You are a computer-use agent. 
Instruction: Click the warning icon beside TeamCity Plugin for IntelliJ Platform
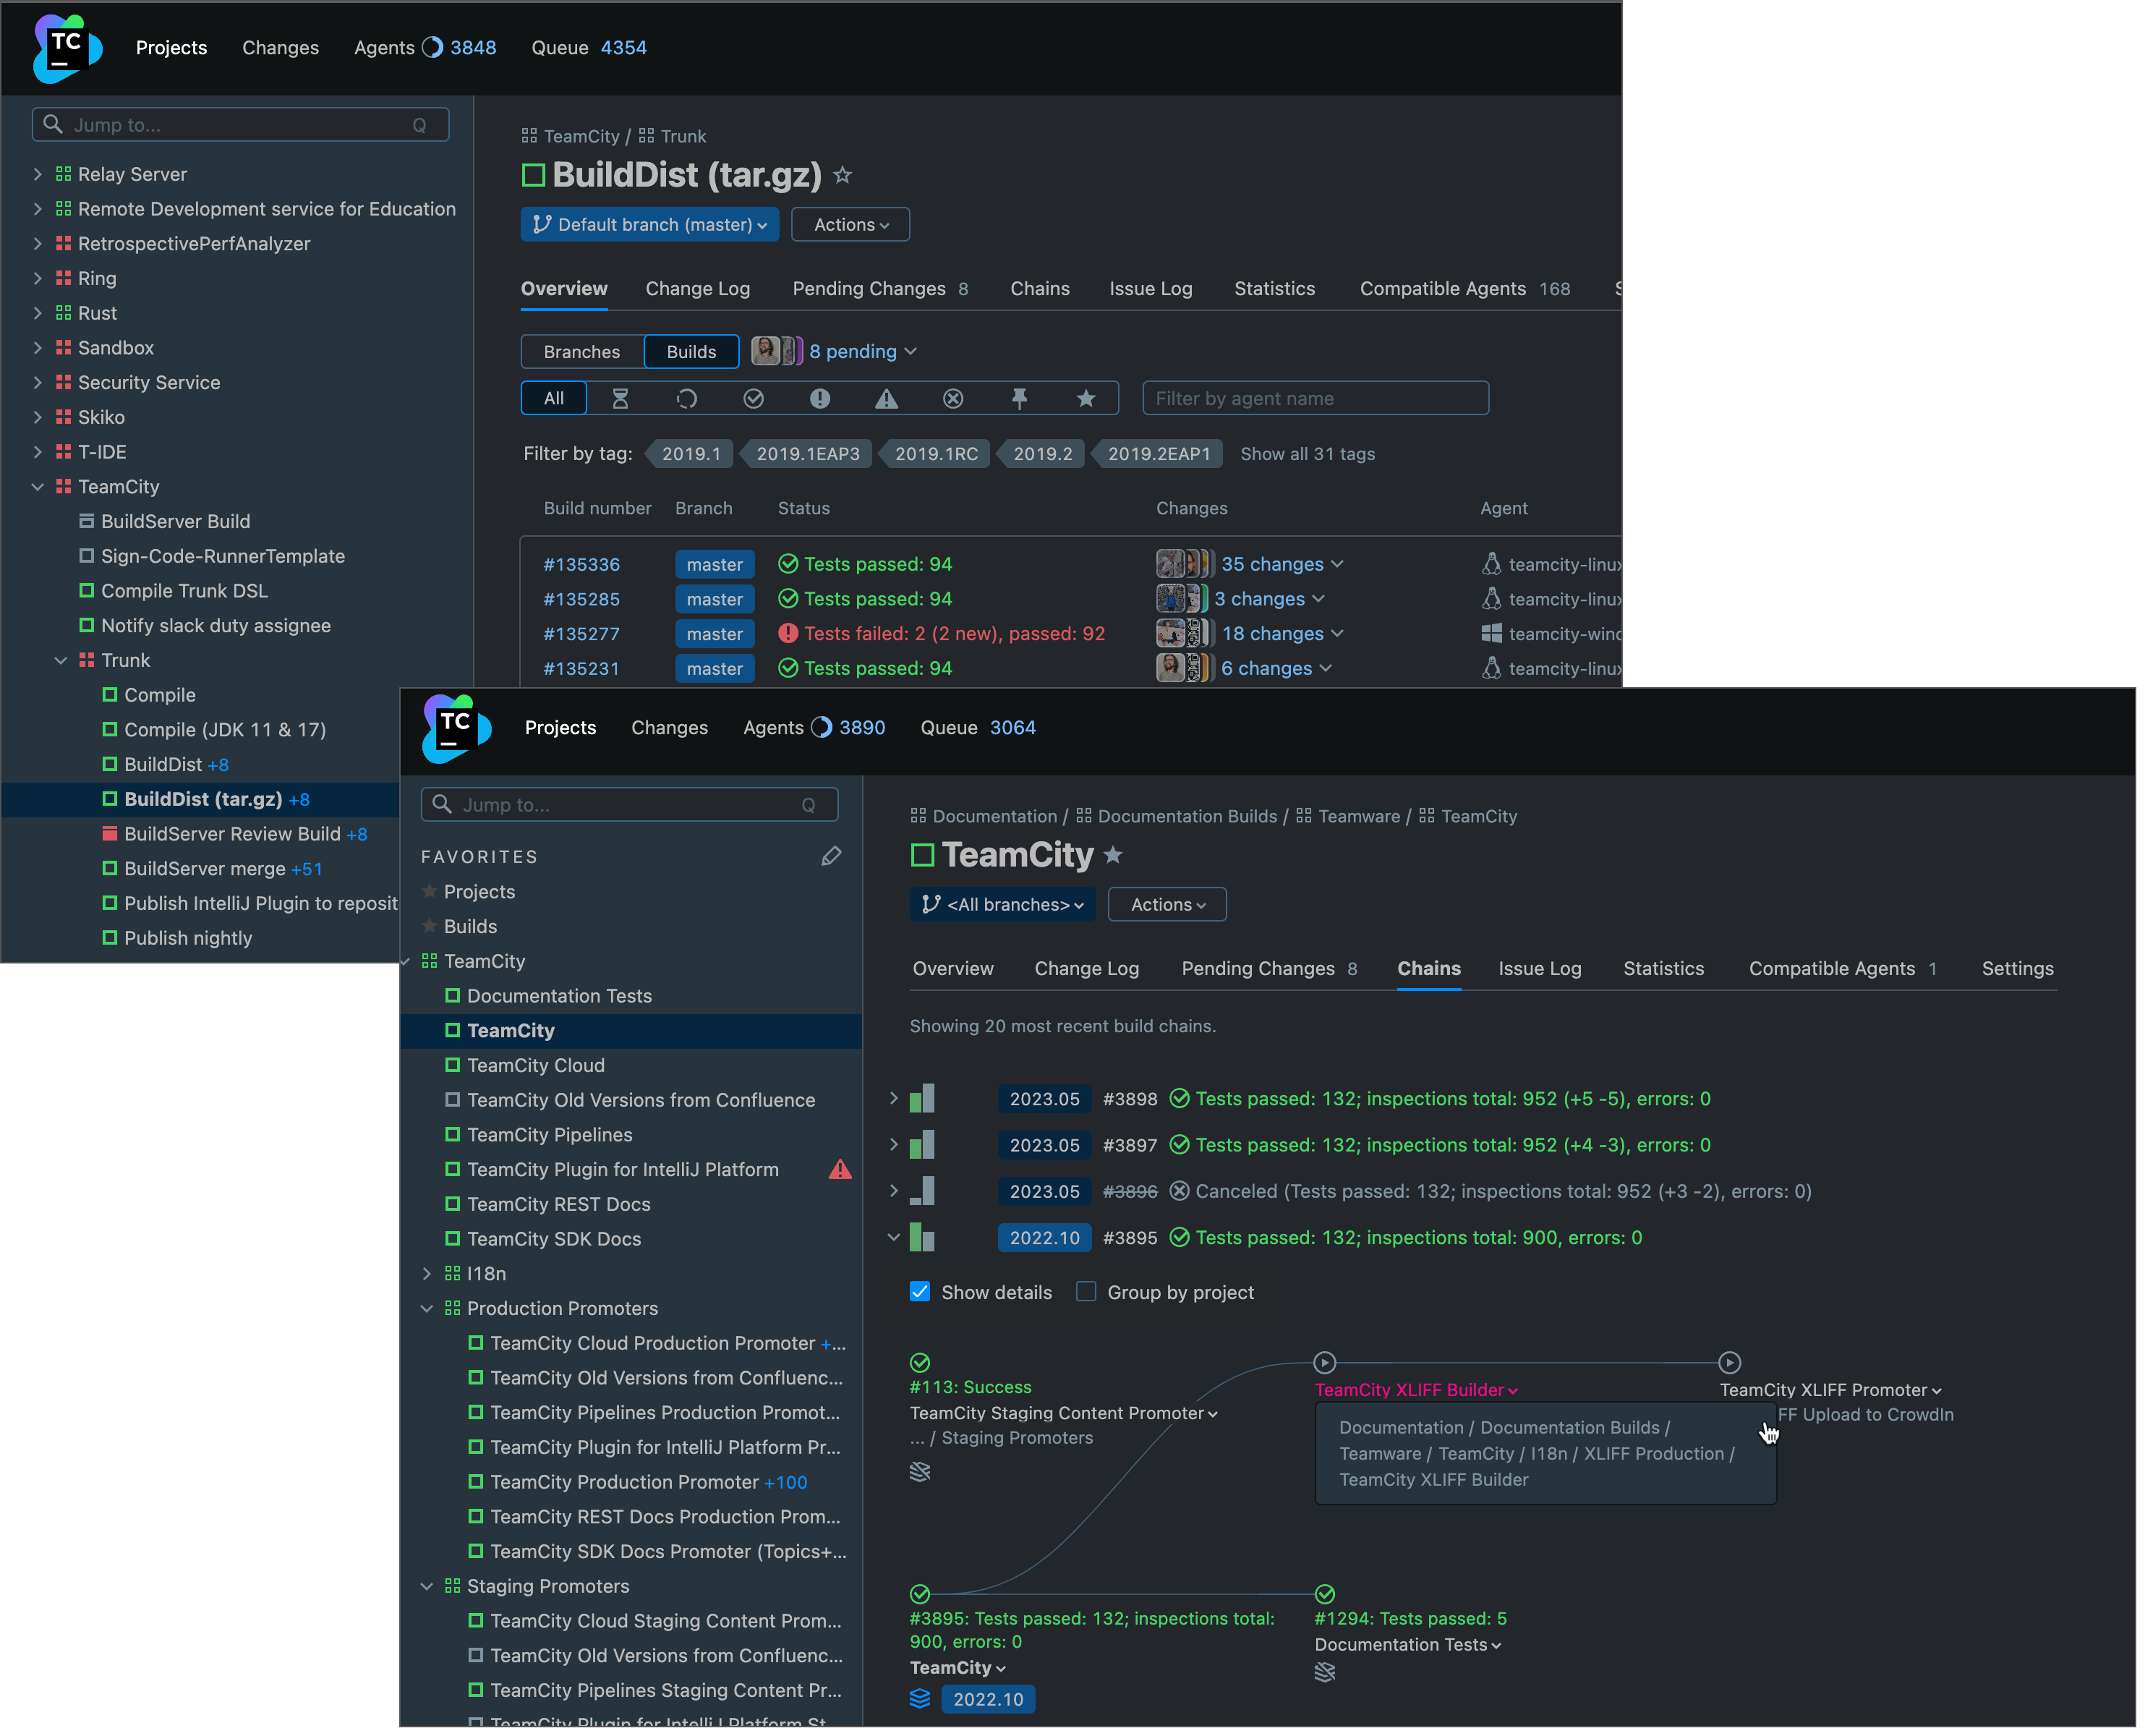840,1169
